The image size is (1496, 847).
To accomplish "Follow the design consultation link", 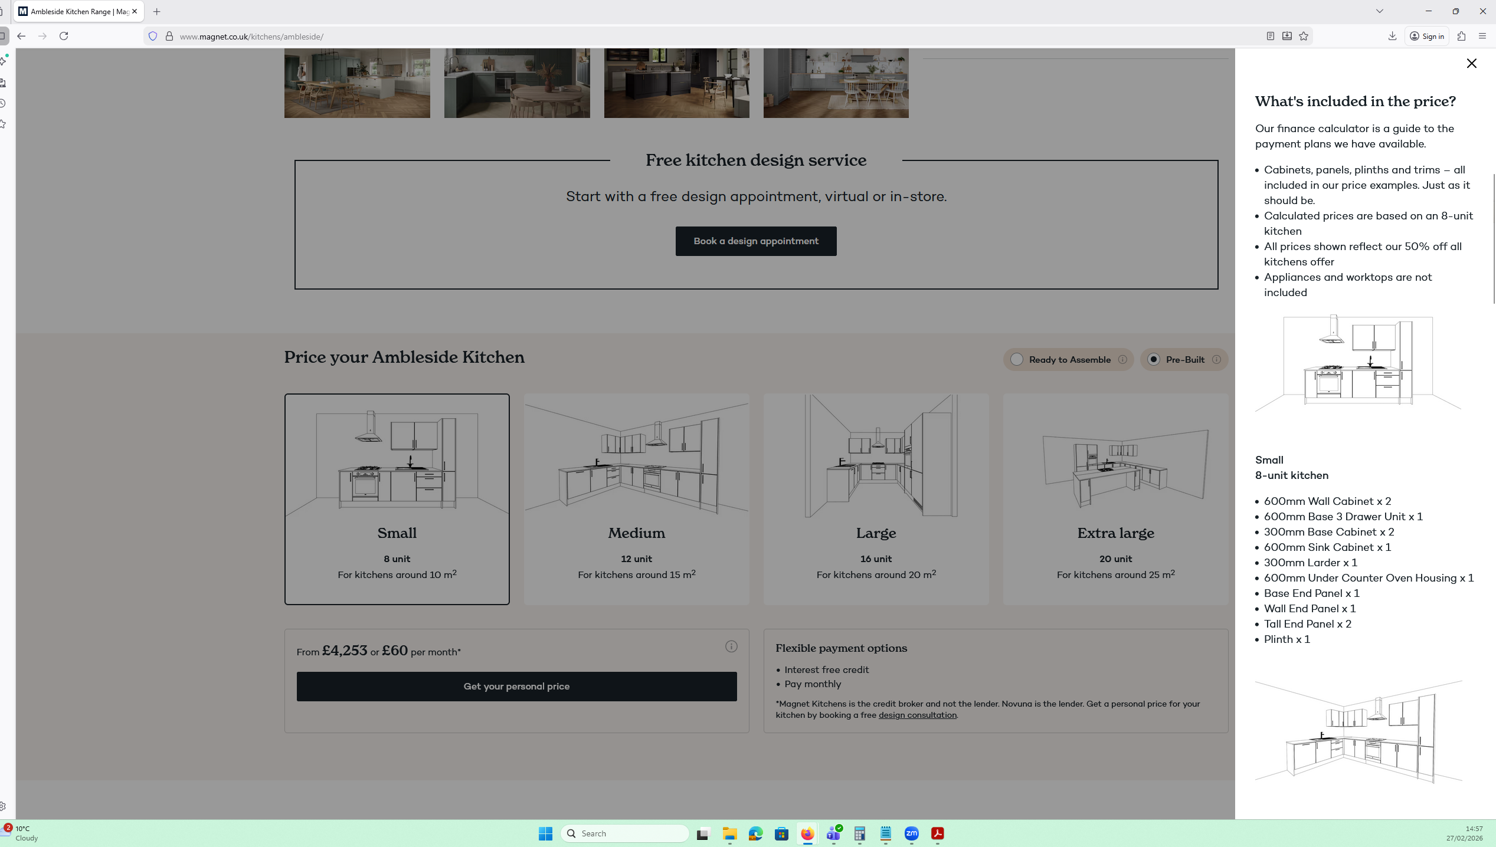I will click(917, 715).
